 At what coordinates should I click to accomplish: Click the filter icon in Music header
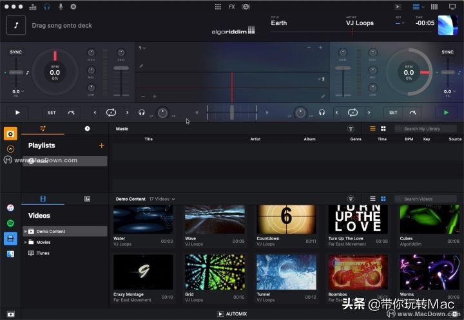[x=351, y=129]
